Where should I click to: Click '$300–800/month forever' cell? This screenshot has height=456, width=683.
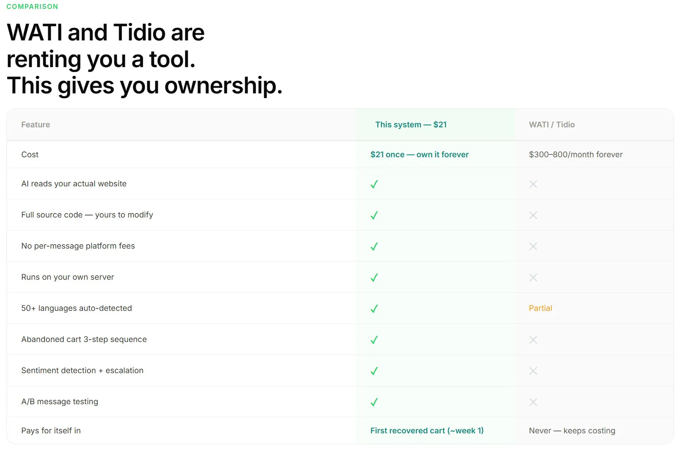click(575, 154)
